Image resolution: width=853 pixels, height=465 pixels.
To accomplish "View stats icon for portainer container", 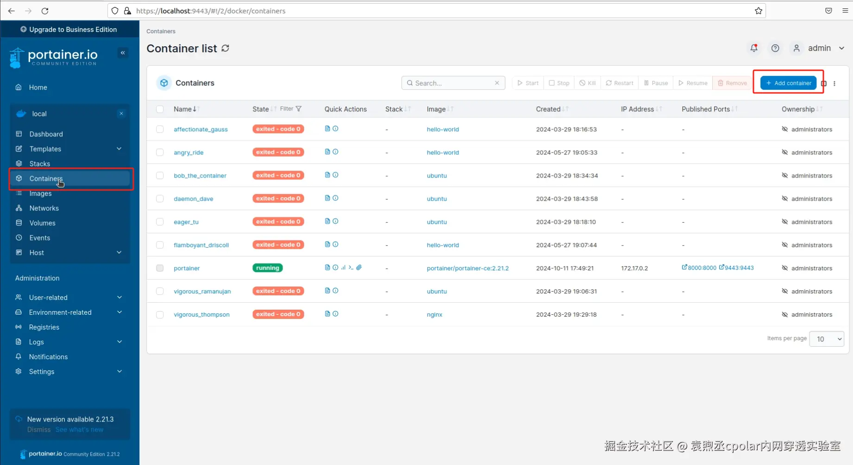I will (343, 268).
